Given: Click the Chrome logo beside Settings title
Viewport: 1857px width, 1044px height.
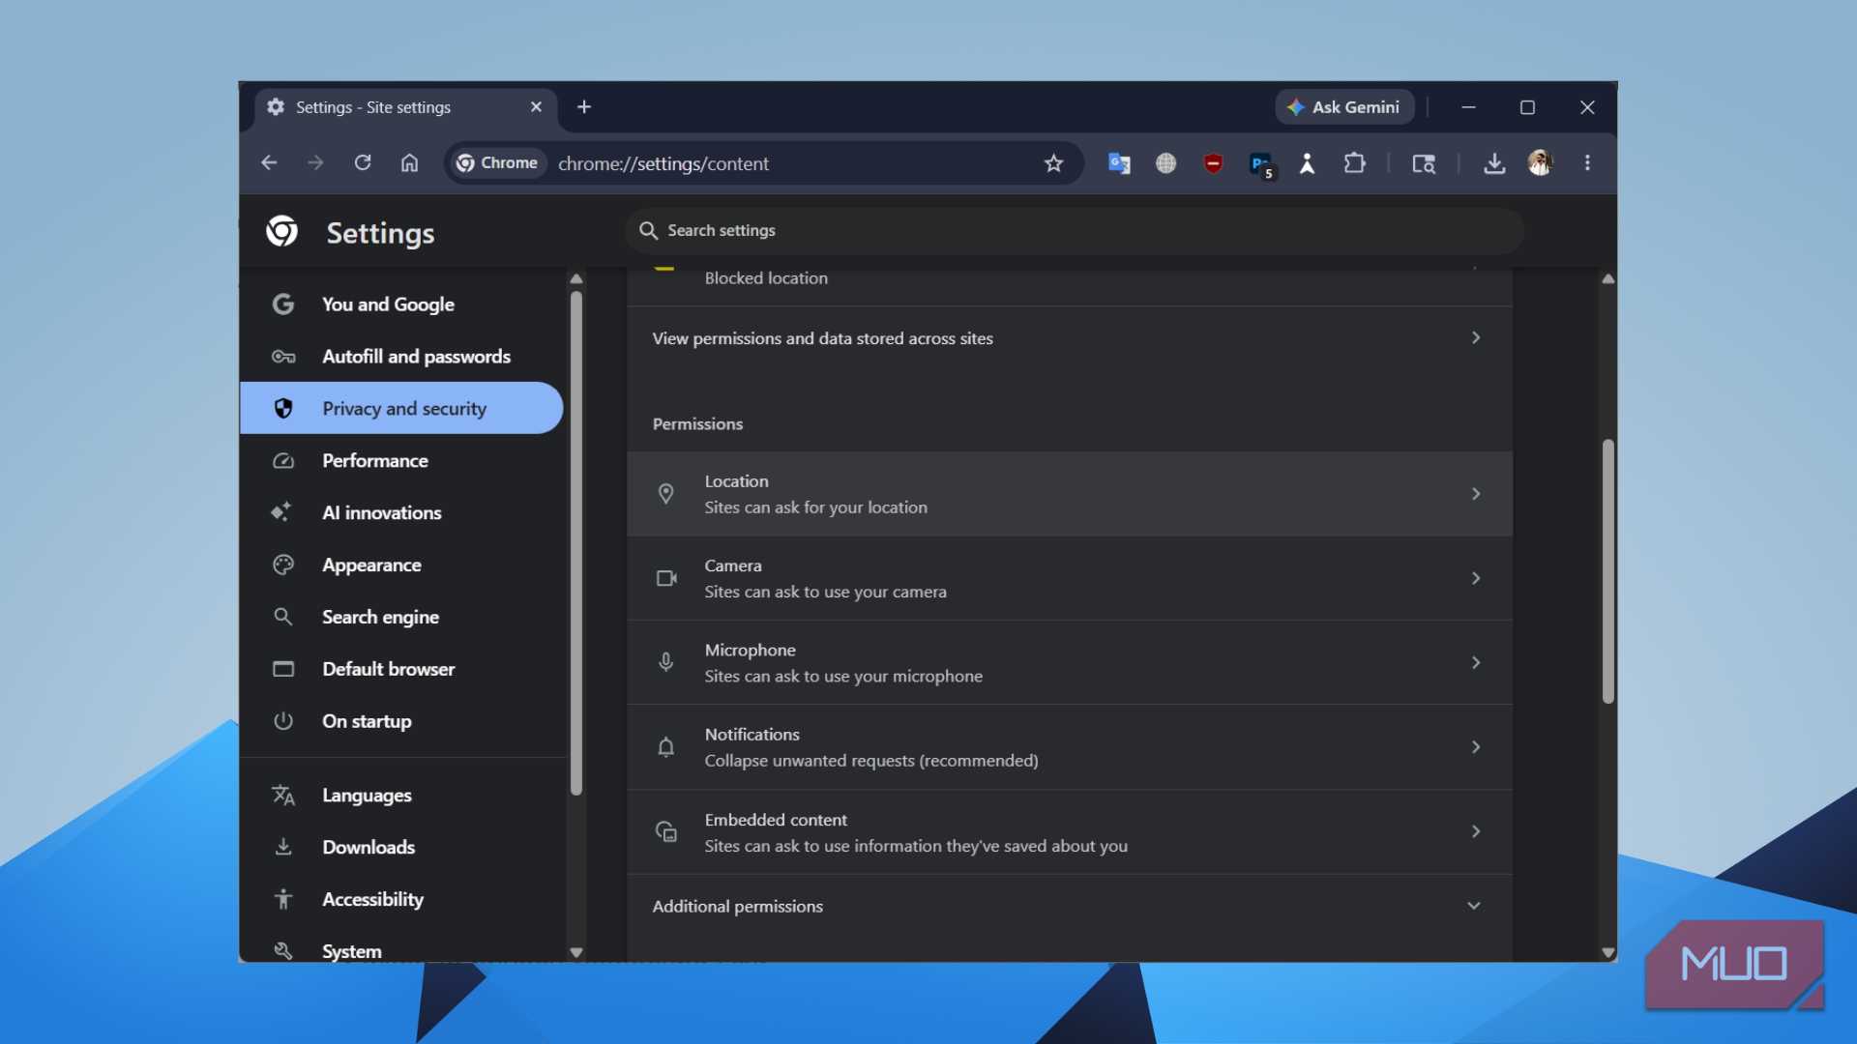Looking at the screenshot, I should pos(282,232).
